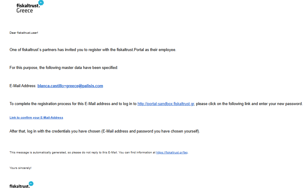The height and width of the screenshot is (194, 308).
Task: Click the Yours sincerely! closing line
Action: [20, 168]
